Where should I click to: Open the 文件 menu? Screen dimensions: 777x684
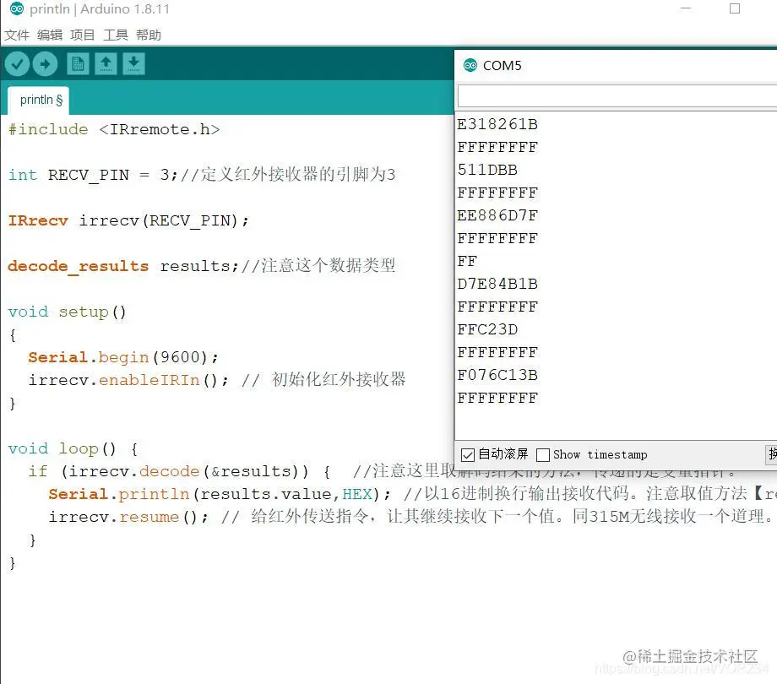(x=17, y=35)
